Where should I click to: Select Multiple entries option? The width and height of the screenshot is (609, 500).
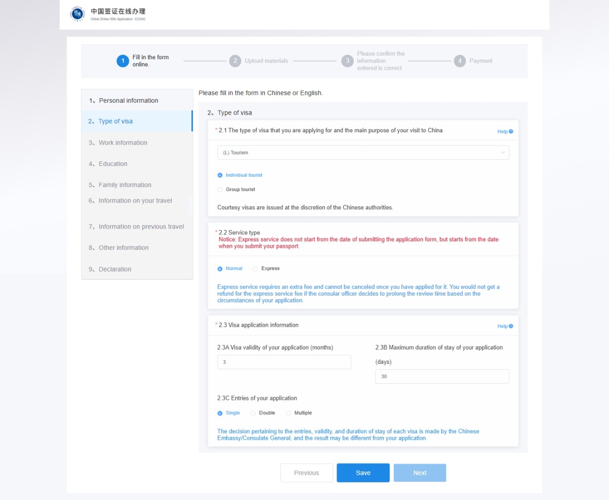(289, 413)
